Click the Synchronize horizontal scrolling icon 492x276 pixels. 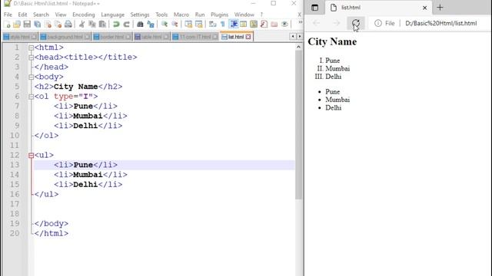tap(199, 24)
